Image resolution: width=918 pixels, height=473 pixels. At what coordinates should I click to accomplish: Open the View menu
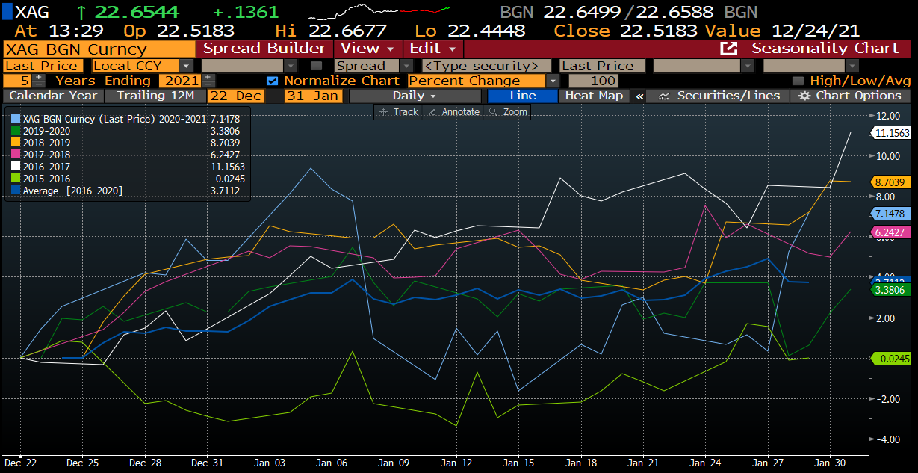[x=367, y=49]
